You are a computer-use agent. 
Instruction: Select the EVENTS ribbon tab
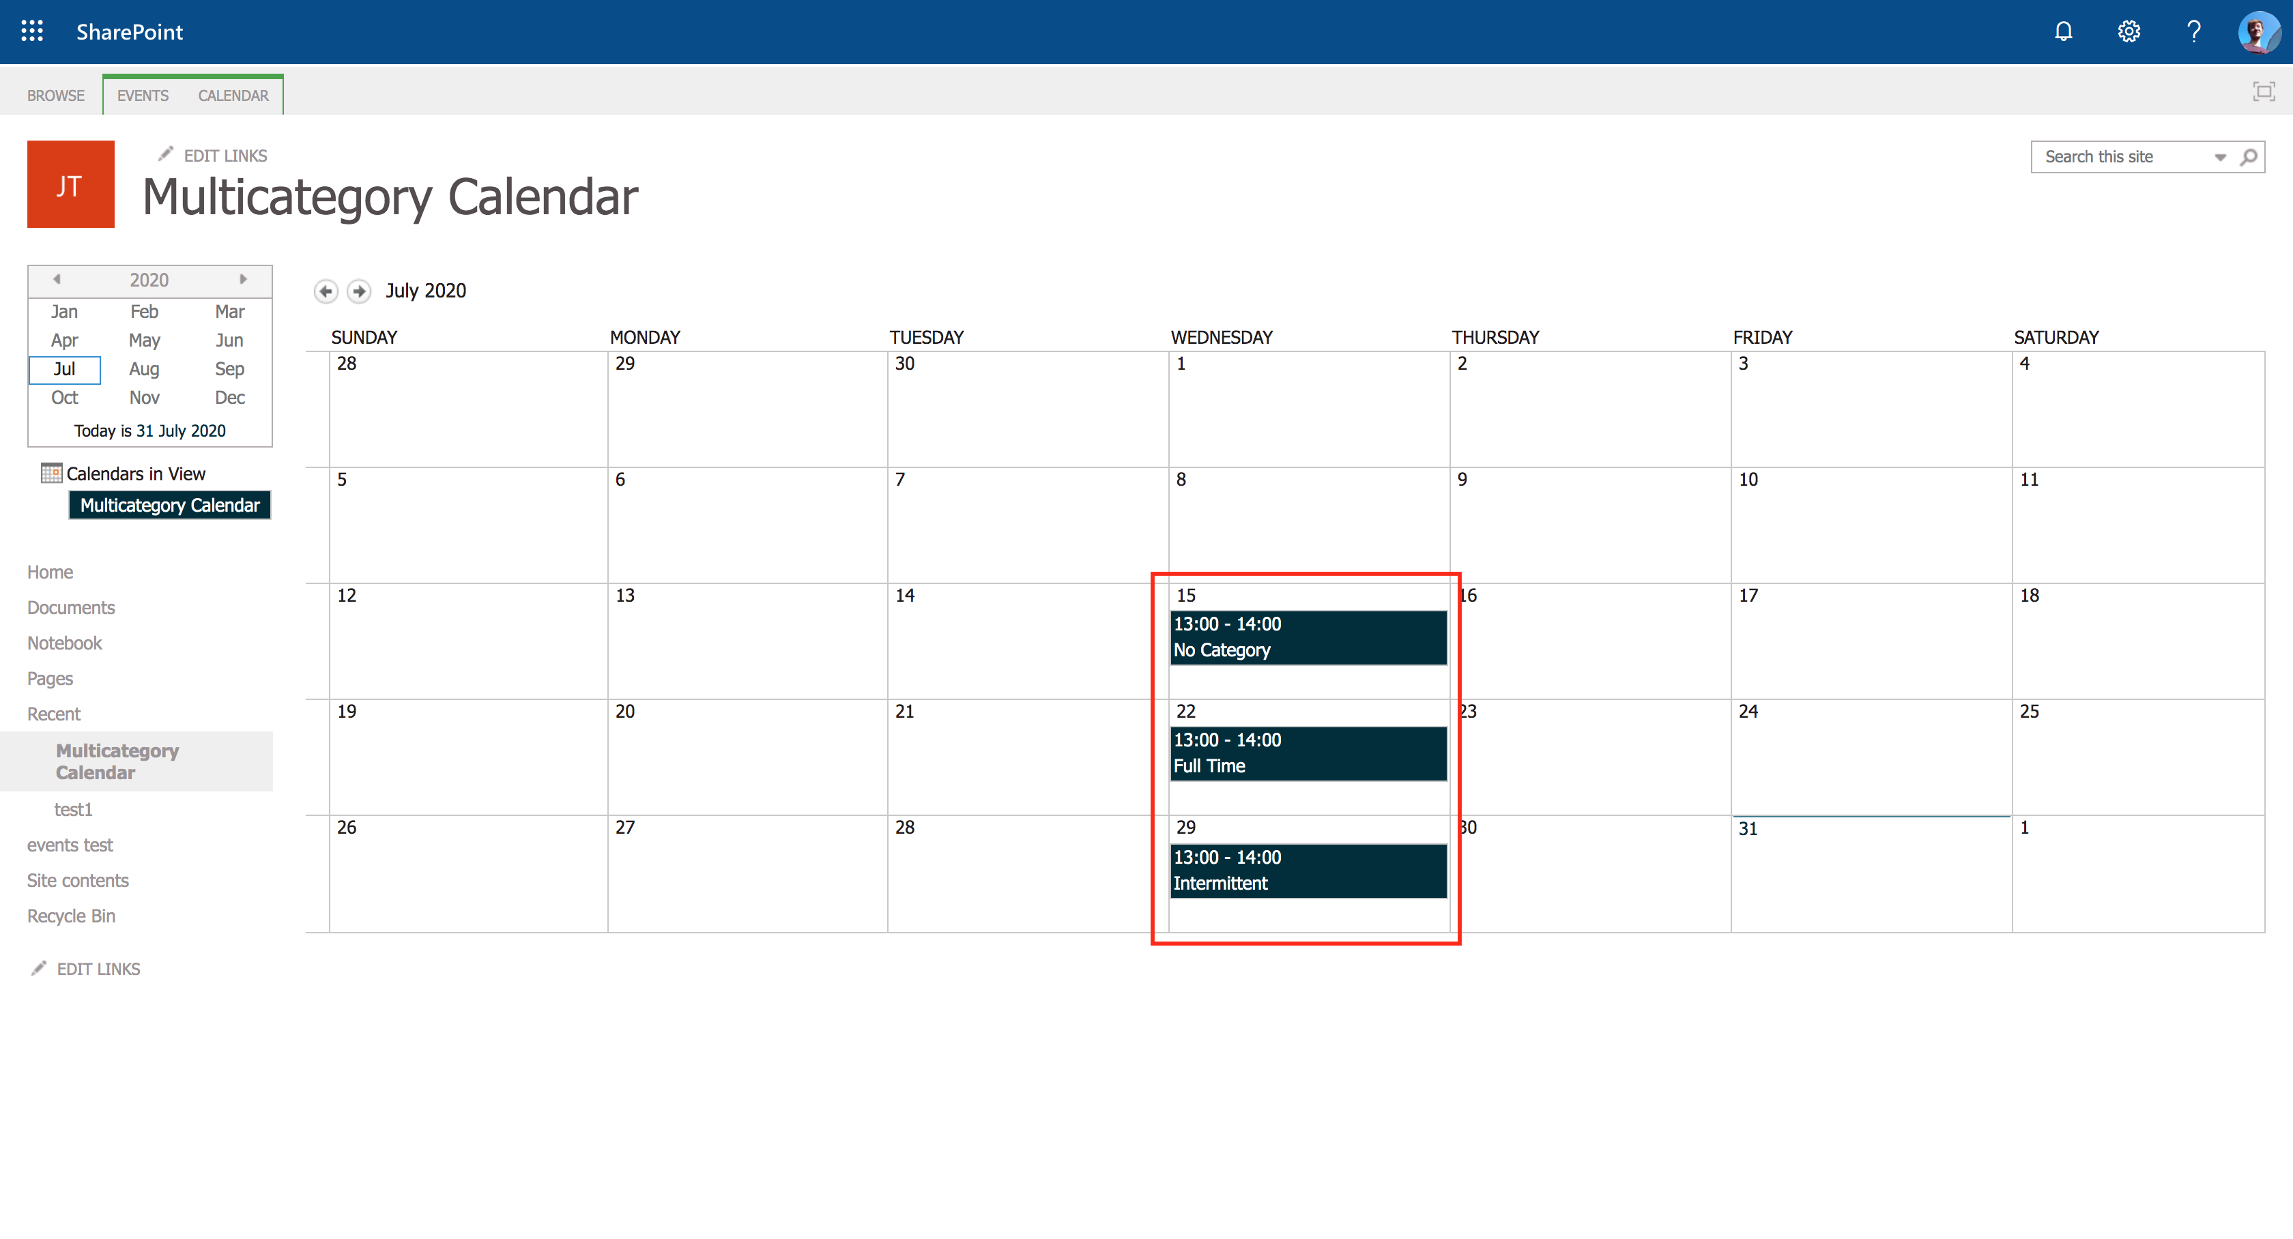pyautogui.click(x=142, y=95)
